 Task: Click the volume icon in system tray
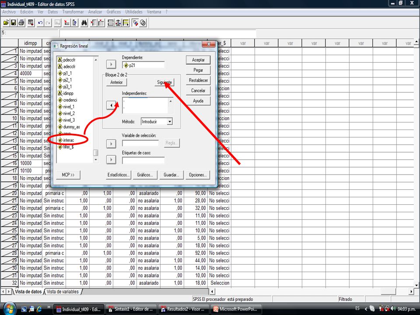click(393, 308)
